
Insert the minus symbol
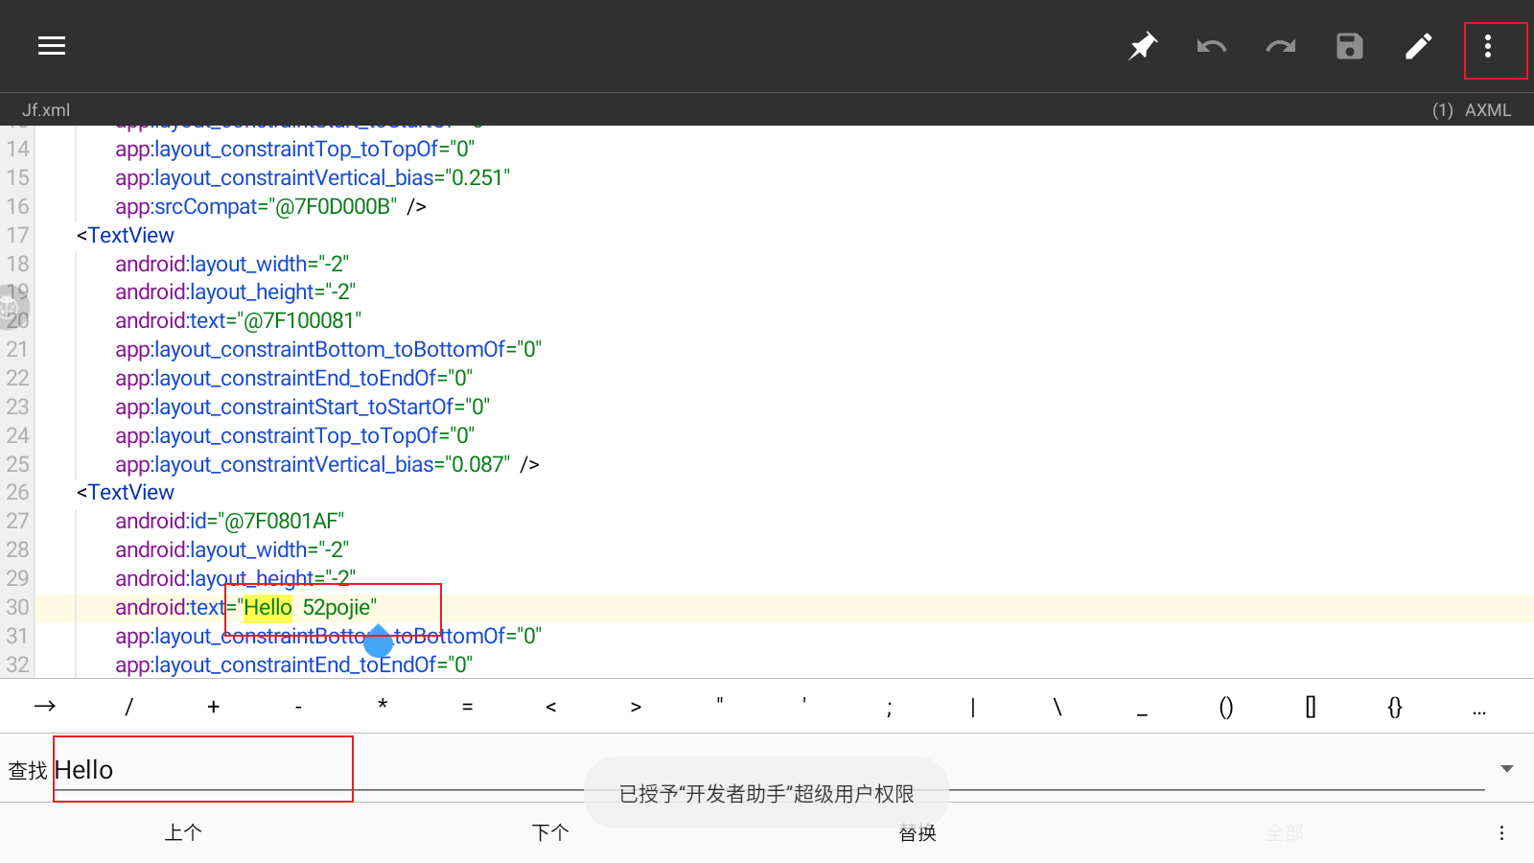tap(298, 707)
